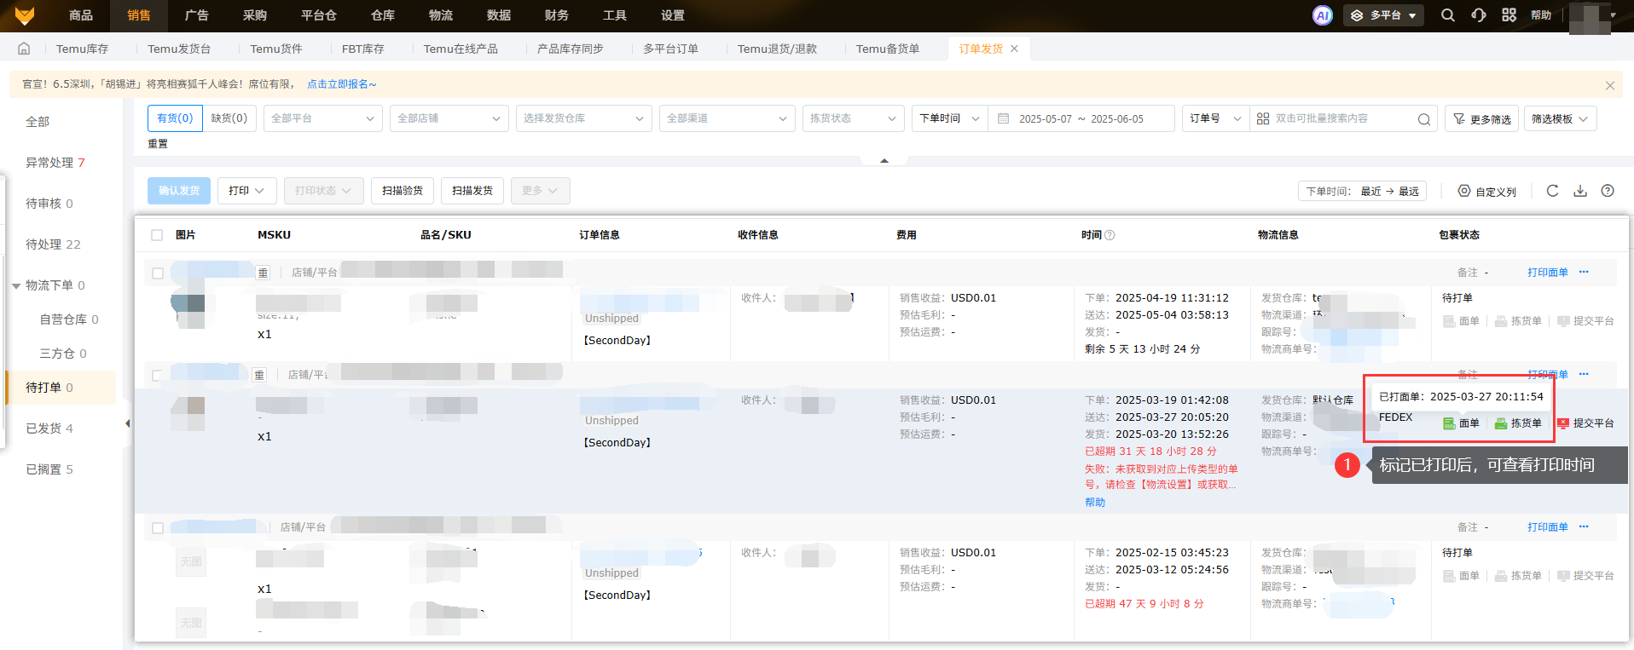Expand the 全部平台 dropdown

click(x=322, y=118)
